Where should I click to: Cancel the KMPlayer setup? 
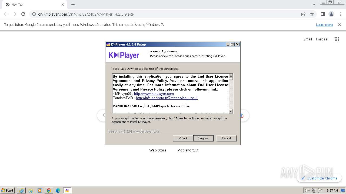coord(226,138)
